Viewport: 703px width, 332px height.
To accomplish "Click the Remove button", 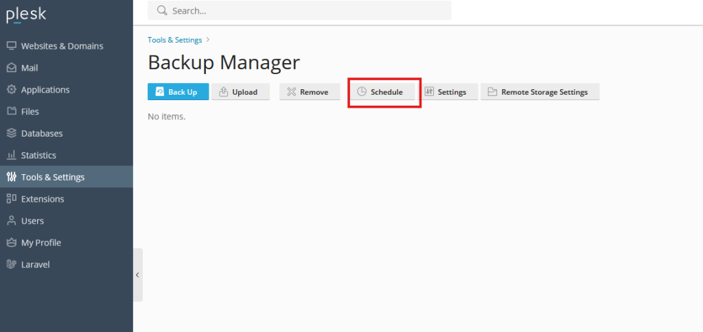I will coord(309,92).
